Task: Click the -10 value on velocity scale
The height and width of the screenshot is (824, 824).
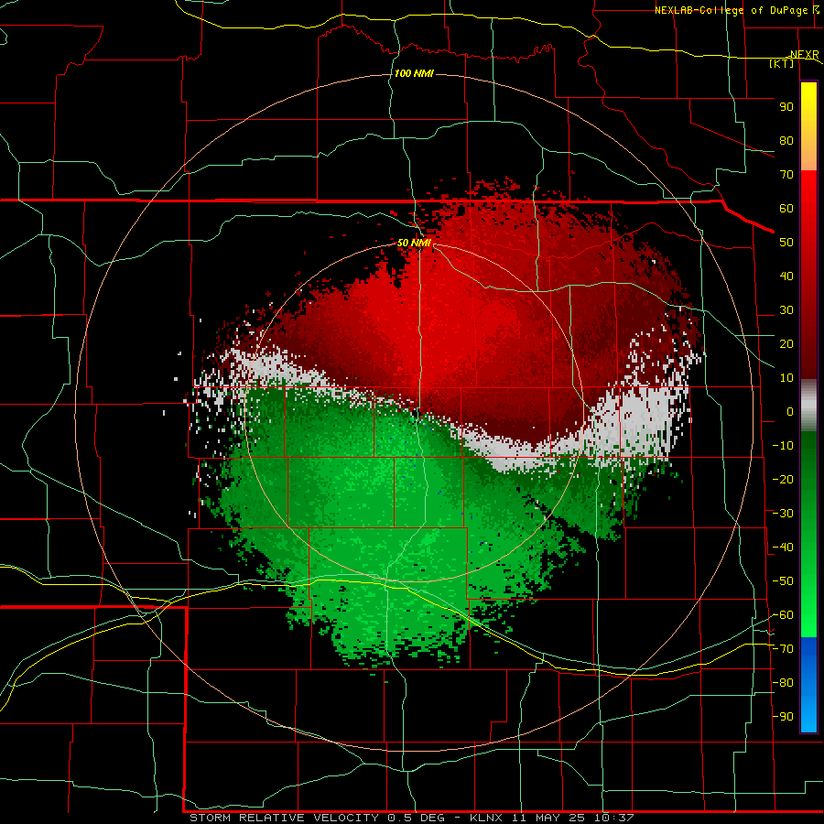Action: (x=783, y=446)
